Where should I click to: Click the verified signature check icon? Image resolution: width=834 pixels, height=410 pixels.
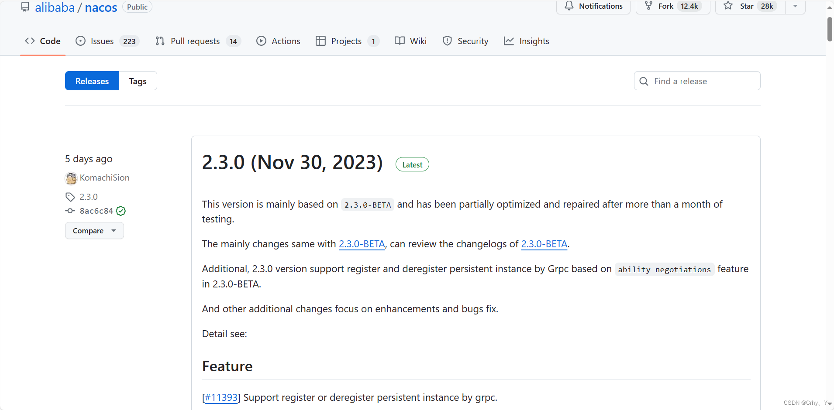(x=121, y=211)
